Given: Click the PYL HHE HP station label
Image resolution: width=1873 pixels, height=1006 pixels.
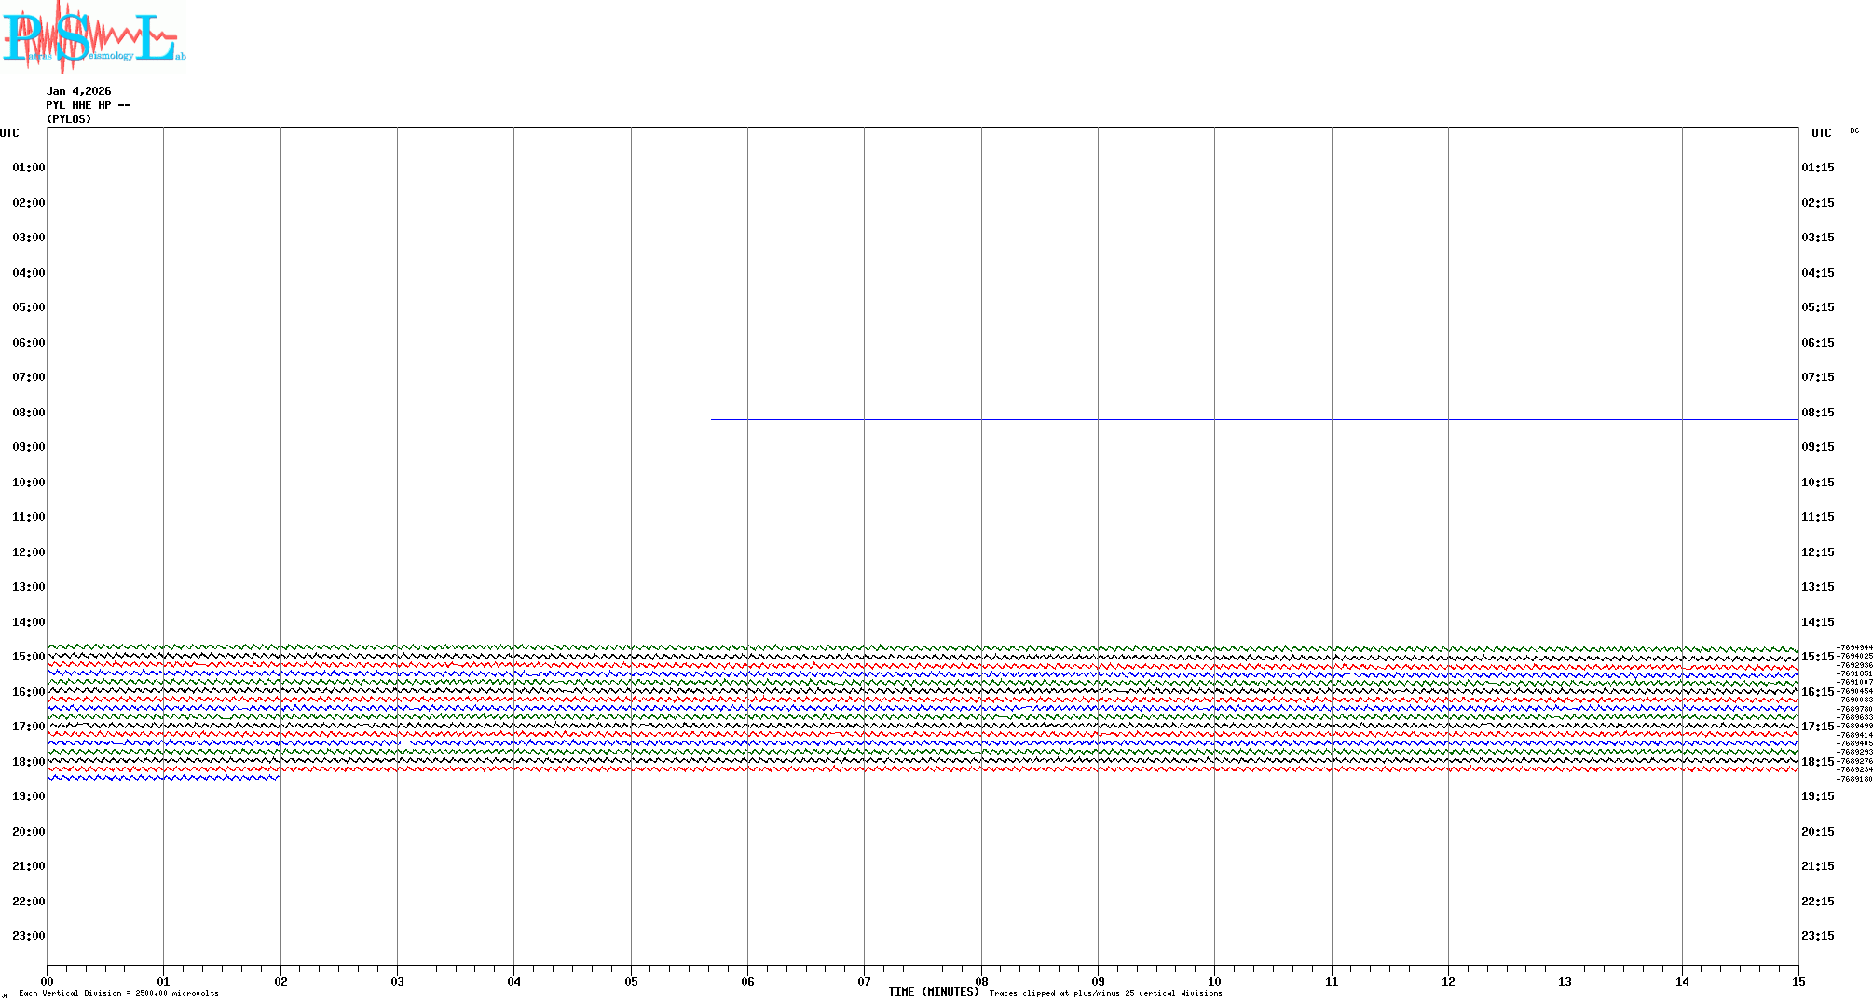Looking at the screenshot, I should coord(88,105).
